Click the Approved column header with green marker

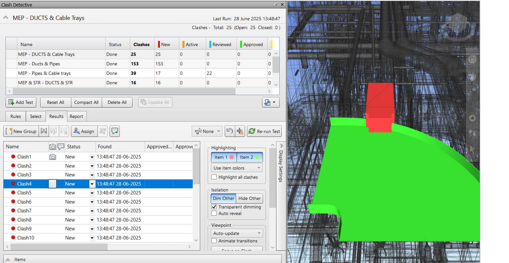click(x=252, y=44)
